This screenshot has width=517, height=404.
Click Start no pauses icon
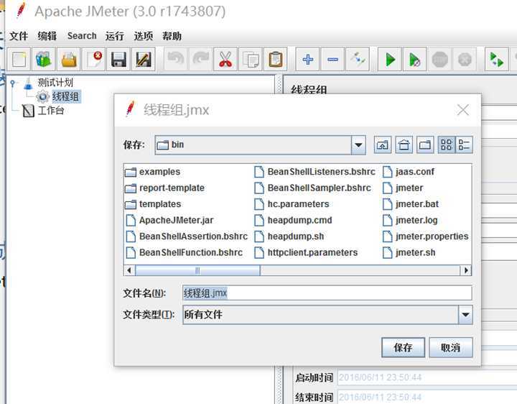pos(415,60)
